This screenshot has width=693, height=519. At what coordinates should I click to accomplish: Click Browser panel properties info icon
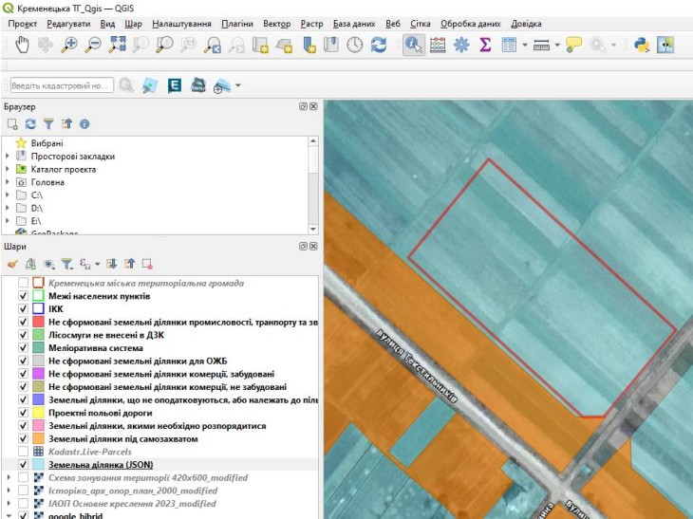pyautogui.click(x=84, y=124)
